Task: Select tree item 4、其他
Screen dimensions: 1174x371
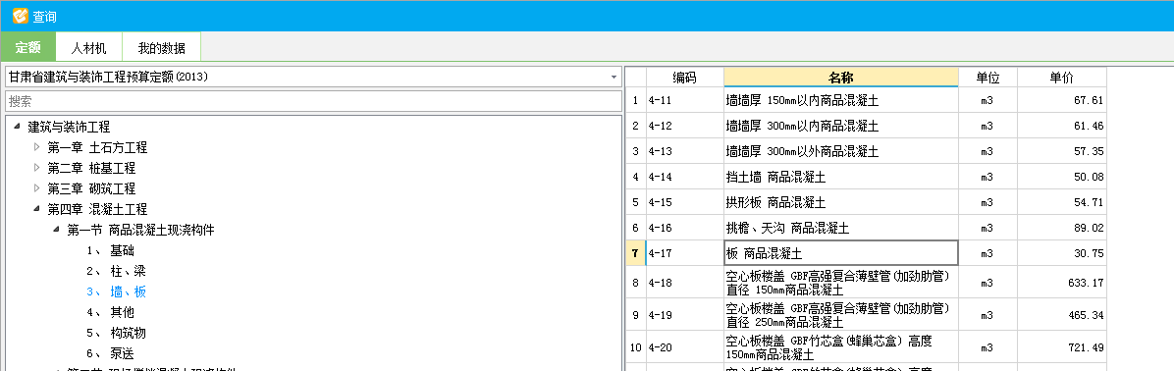Action: [x=110, y=312]
